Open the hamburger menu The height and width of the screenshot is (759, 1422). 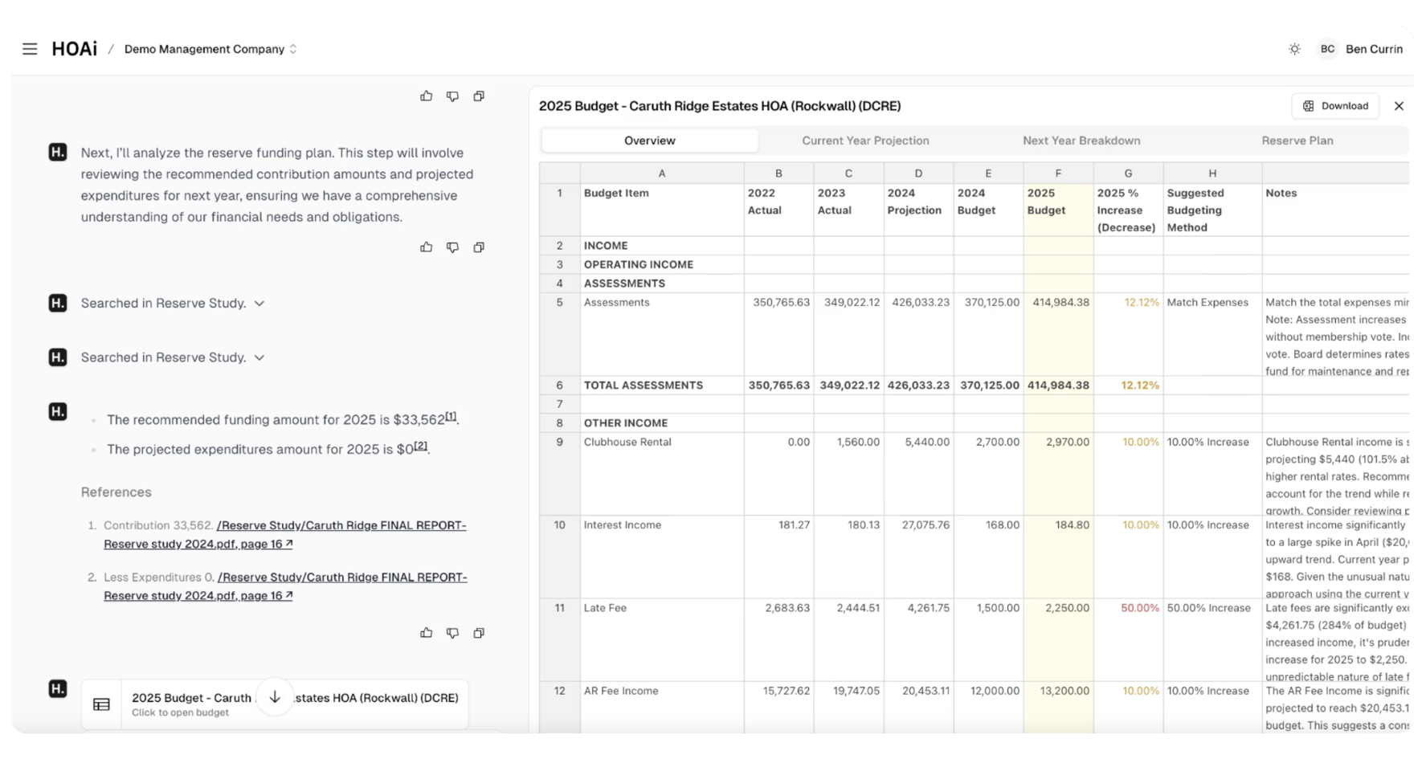[30, 49]
